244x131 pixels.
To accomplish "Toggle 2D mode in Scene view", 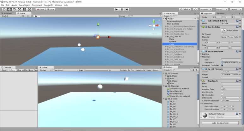I will tap(23, 16).
